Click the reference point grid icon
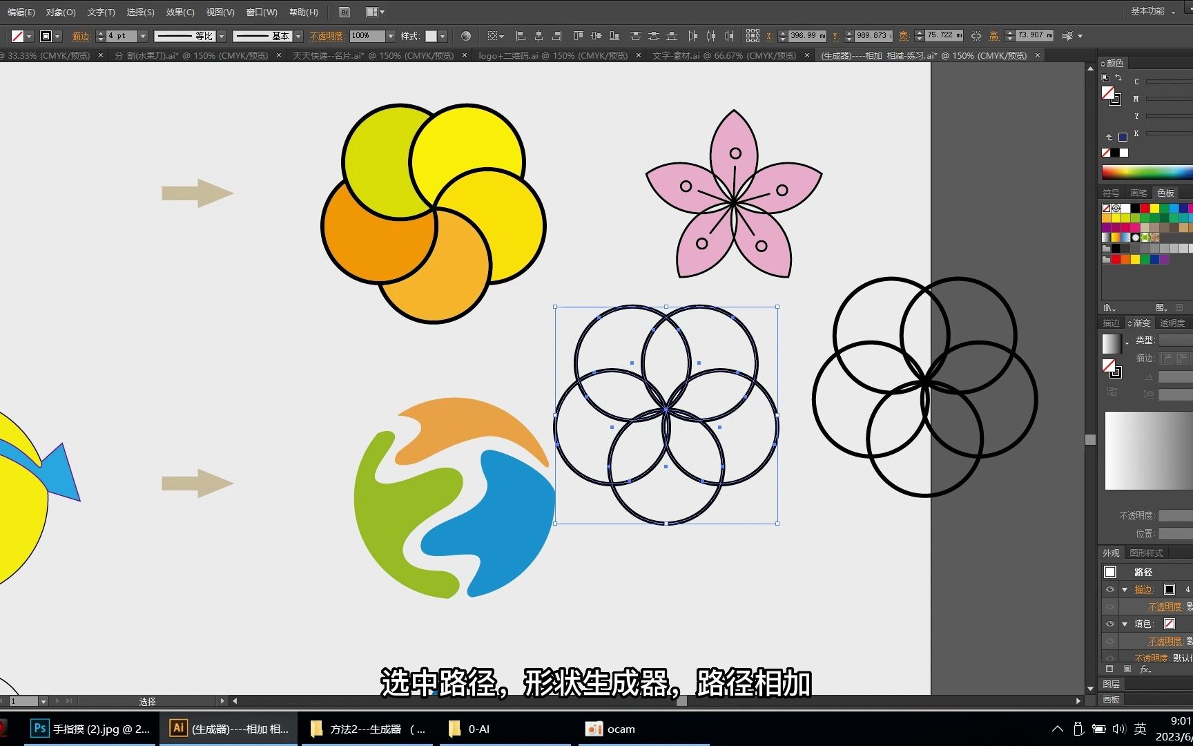The height and width of the screenshot is (746, 1193). pyautogui.click(x=753, y=36)
